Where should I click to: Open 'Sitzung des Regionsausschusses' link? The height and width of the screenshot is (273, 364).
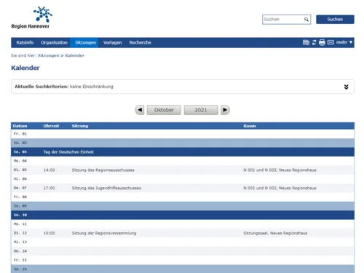103,170
